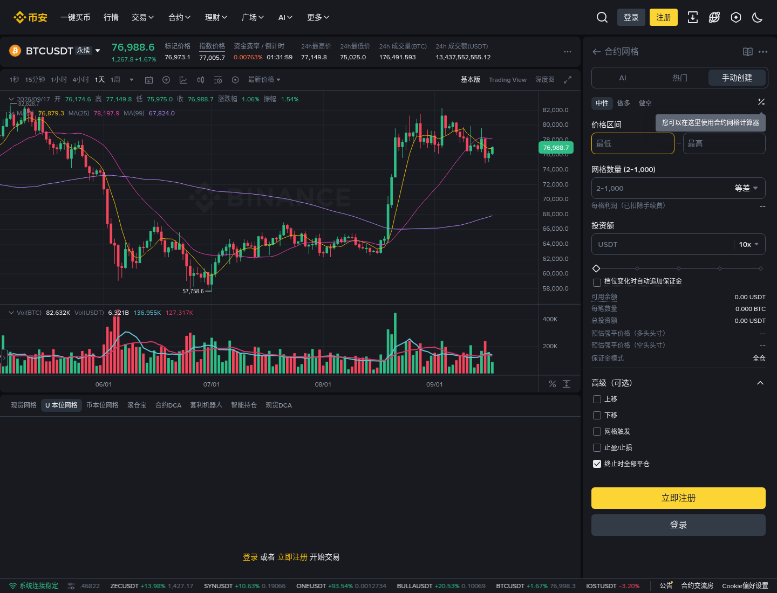This screenshot has height=593, width=777.
Task: Click the 最低 price input field
Action: [633, 143]
